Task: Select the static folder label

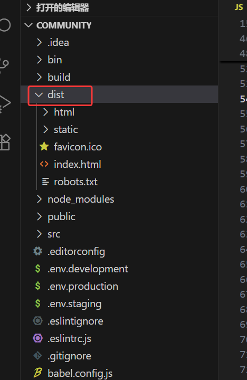Action: coord(66,130)
